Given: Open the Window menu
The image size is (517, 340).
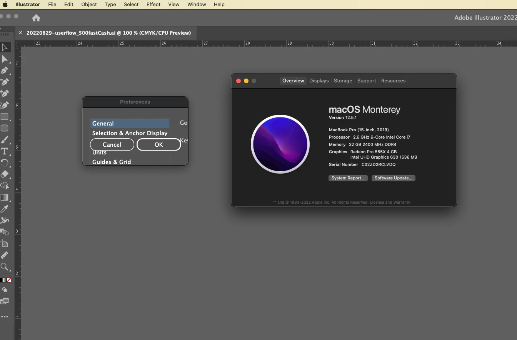Looking at the screenshot, I should 197,4.
